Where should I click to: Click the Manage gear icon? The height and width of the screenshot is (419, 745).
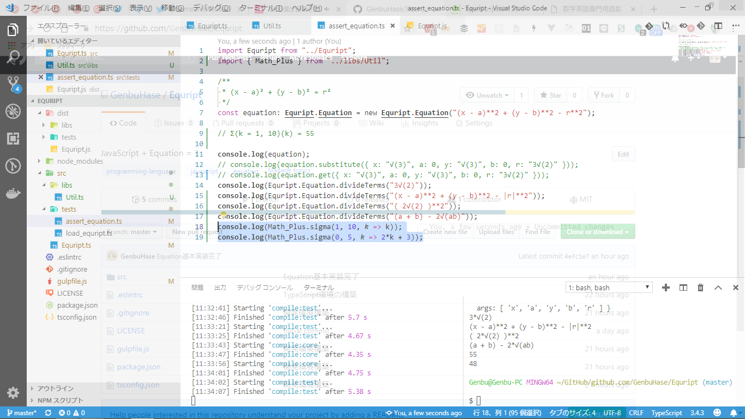click(13, 393)
